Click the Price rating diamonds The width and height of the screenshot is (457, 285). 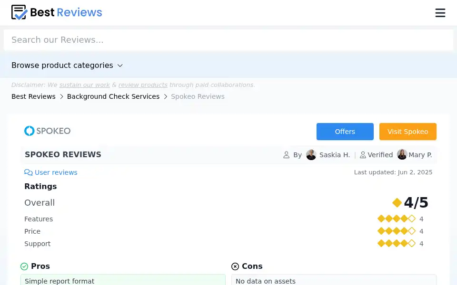[397, 231]
